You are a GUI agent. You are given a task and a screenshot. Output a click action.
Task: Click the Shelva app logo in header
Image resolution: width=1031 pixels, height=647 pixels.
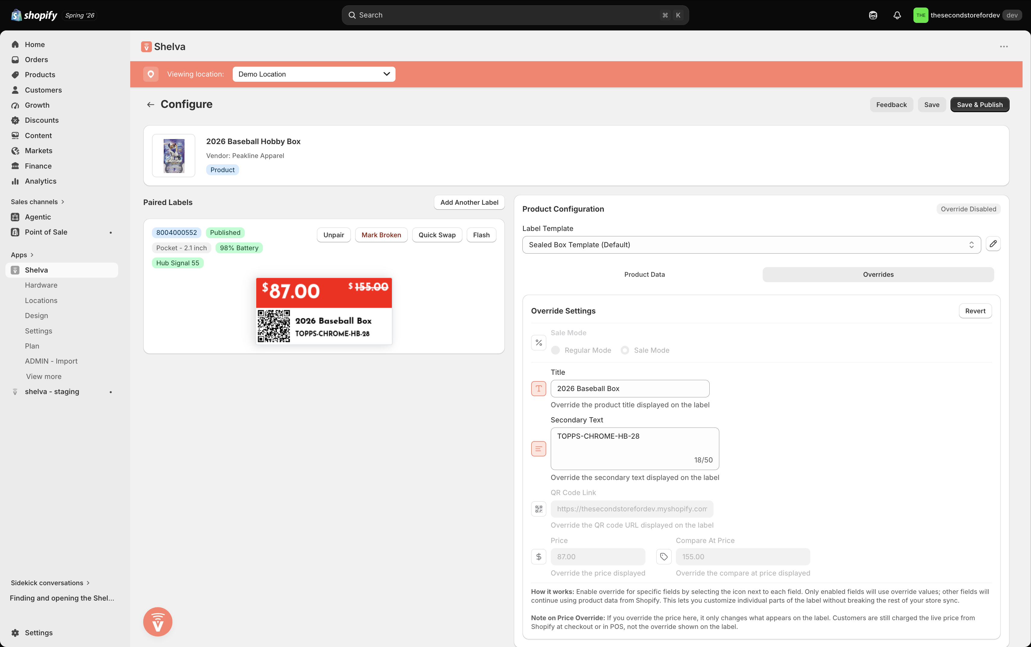146,47
